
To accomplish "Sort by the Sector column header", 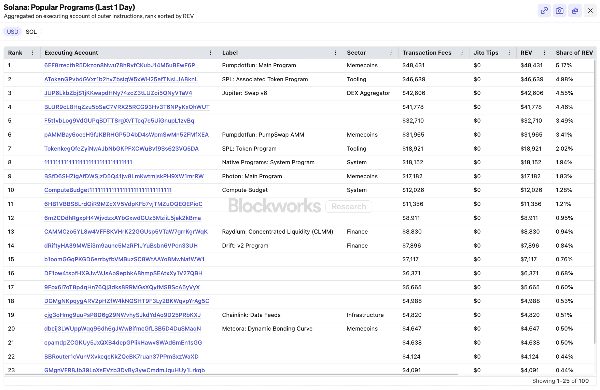I will 356,53.
